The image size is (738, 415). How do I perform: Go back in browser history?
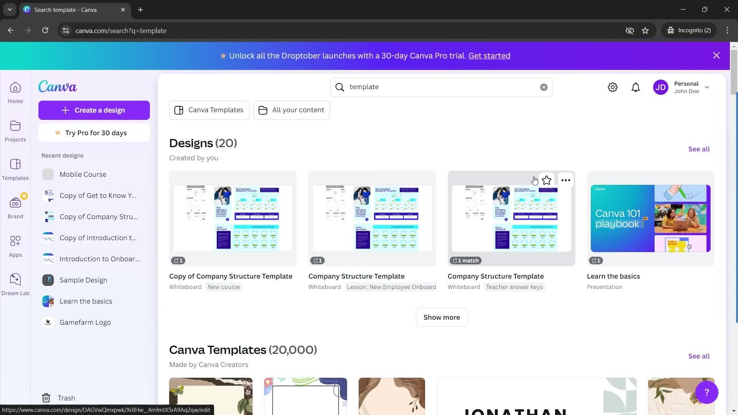pos(11,30)
